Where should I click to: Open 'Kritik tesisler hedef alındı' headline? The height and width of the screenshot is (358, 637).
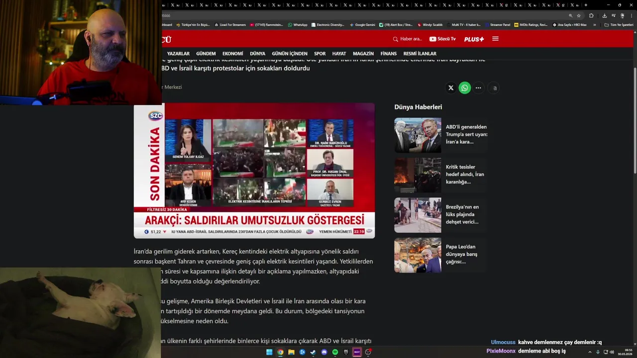[465, 175]
